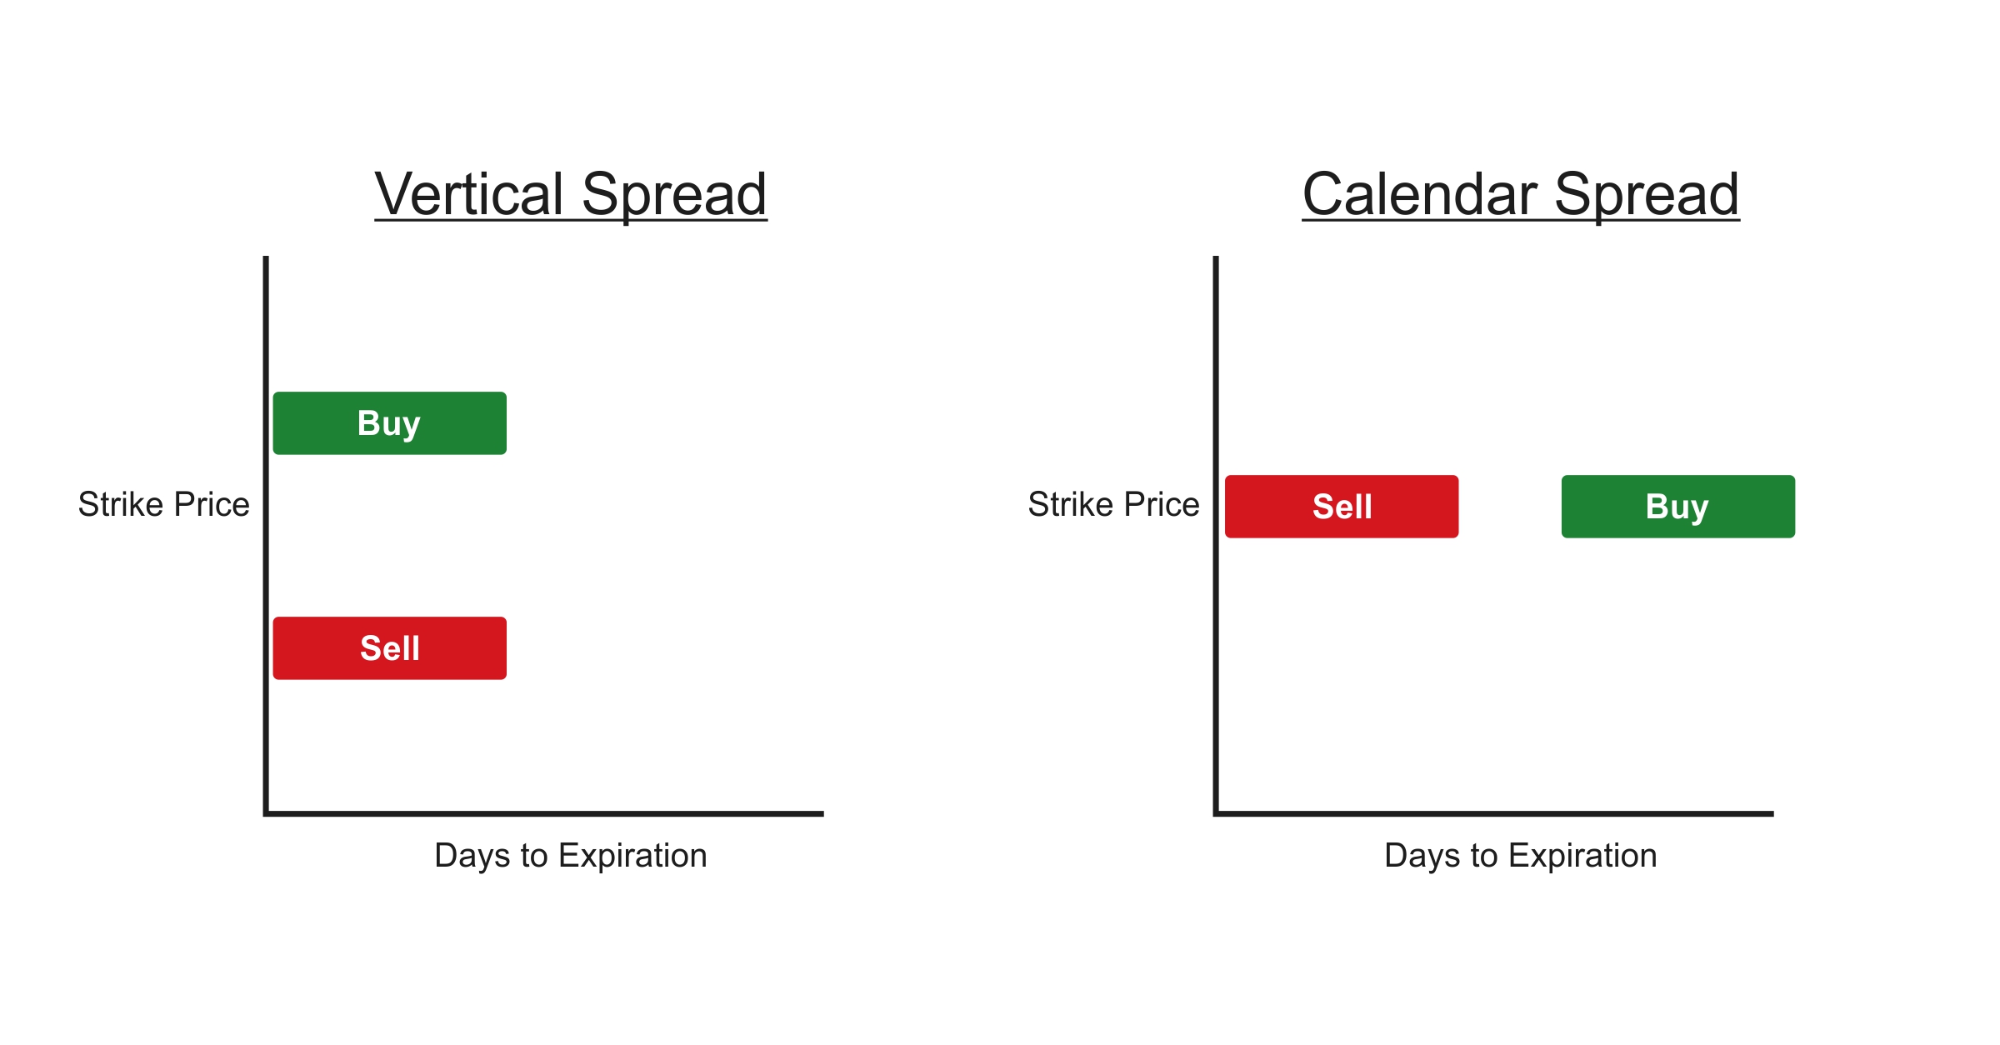Click the red Sell box under Vertical Spread
The image size is (2000, 1045).
coord(389,648)
